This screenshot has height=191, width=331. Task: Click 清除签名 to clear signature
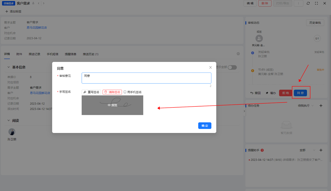112,92
